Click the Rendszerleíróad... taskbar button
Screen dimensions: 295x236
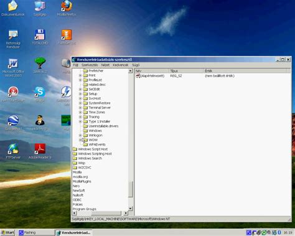[x=74, y=232]
